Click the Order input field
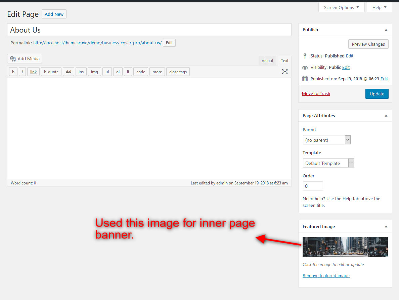This screenshot has height=300, width=399. point(313,186)
